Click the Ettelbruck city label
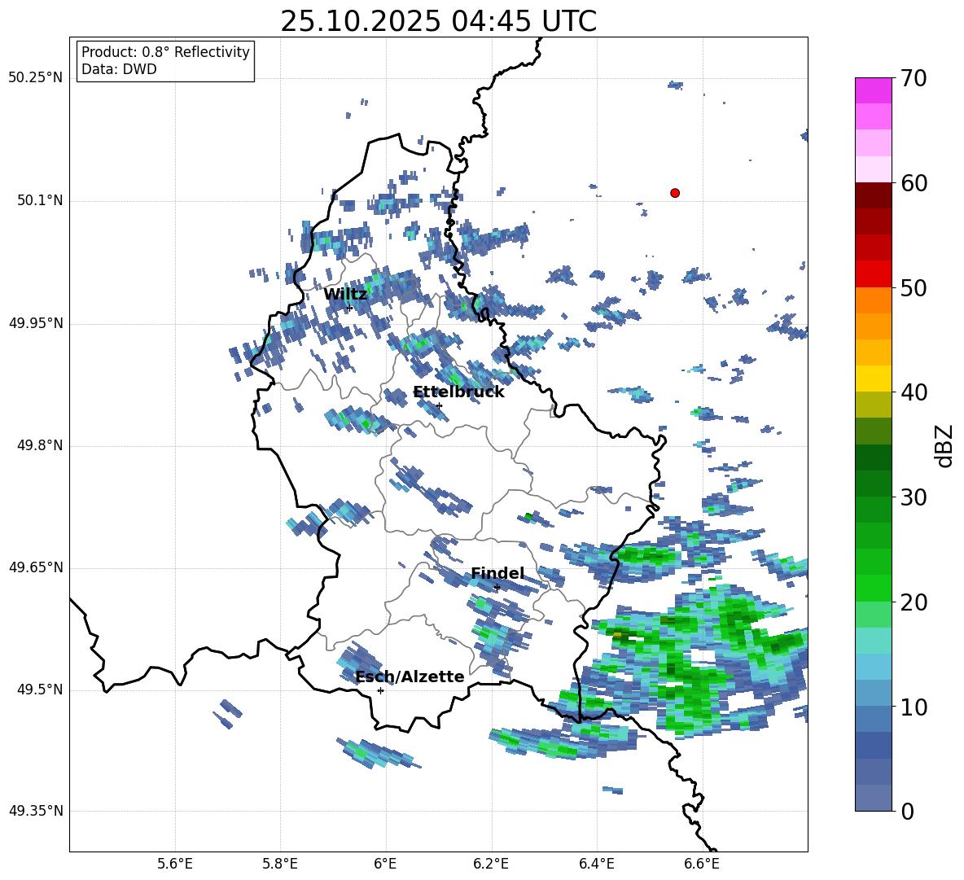This screenshot has height=880, width=964. pos(458,392)
